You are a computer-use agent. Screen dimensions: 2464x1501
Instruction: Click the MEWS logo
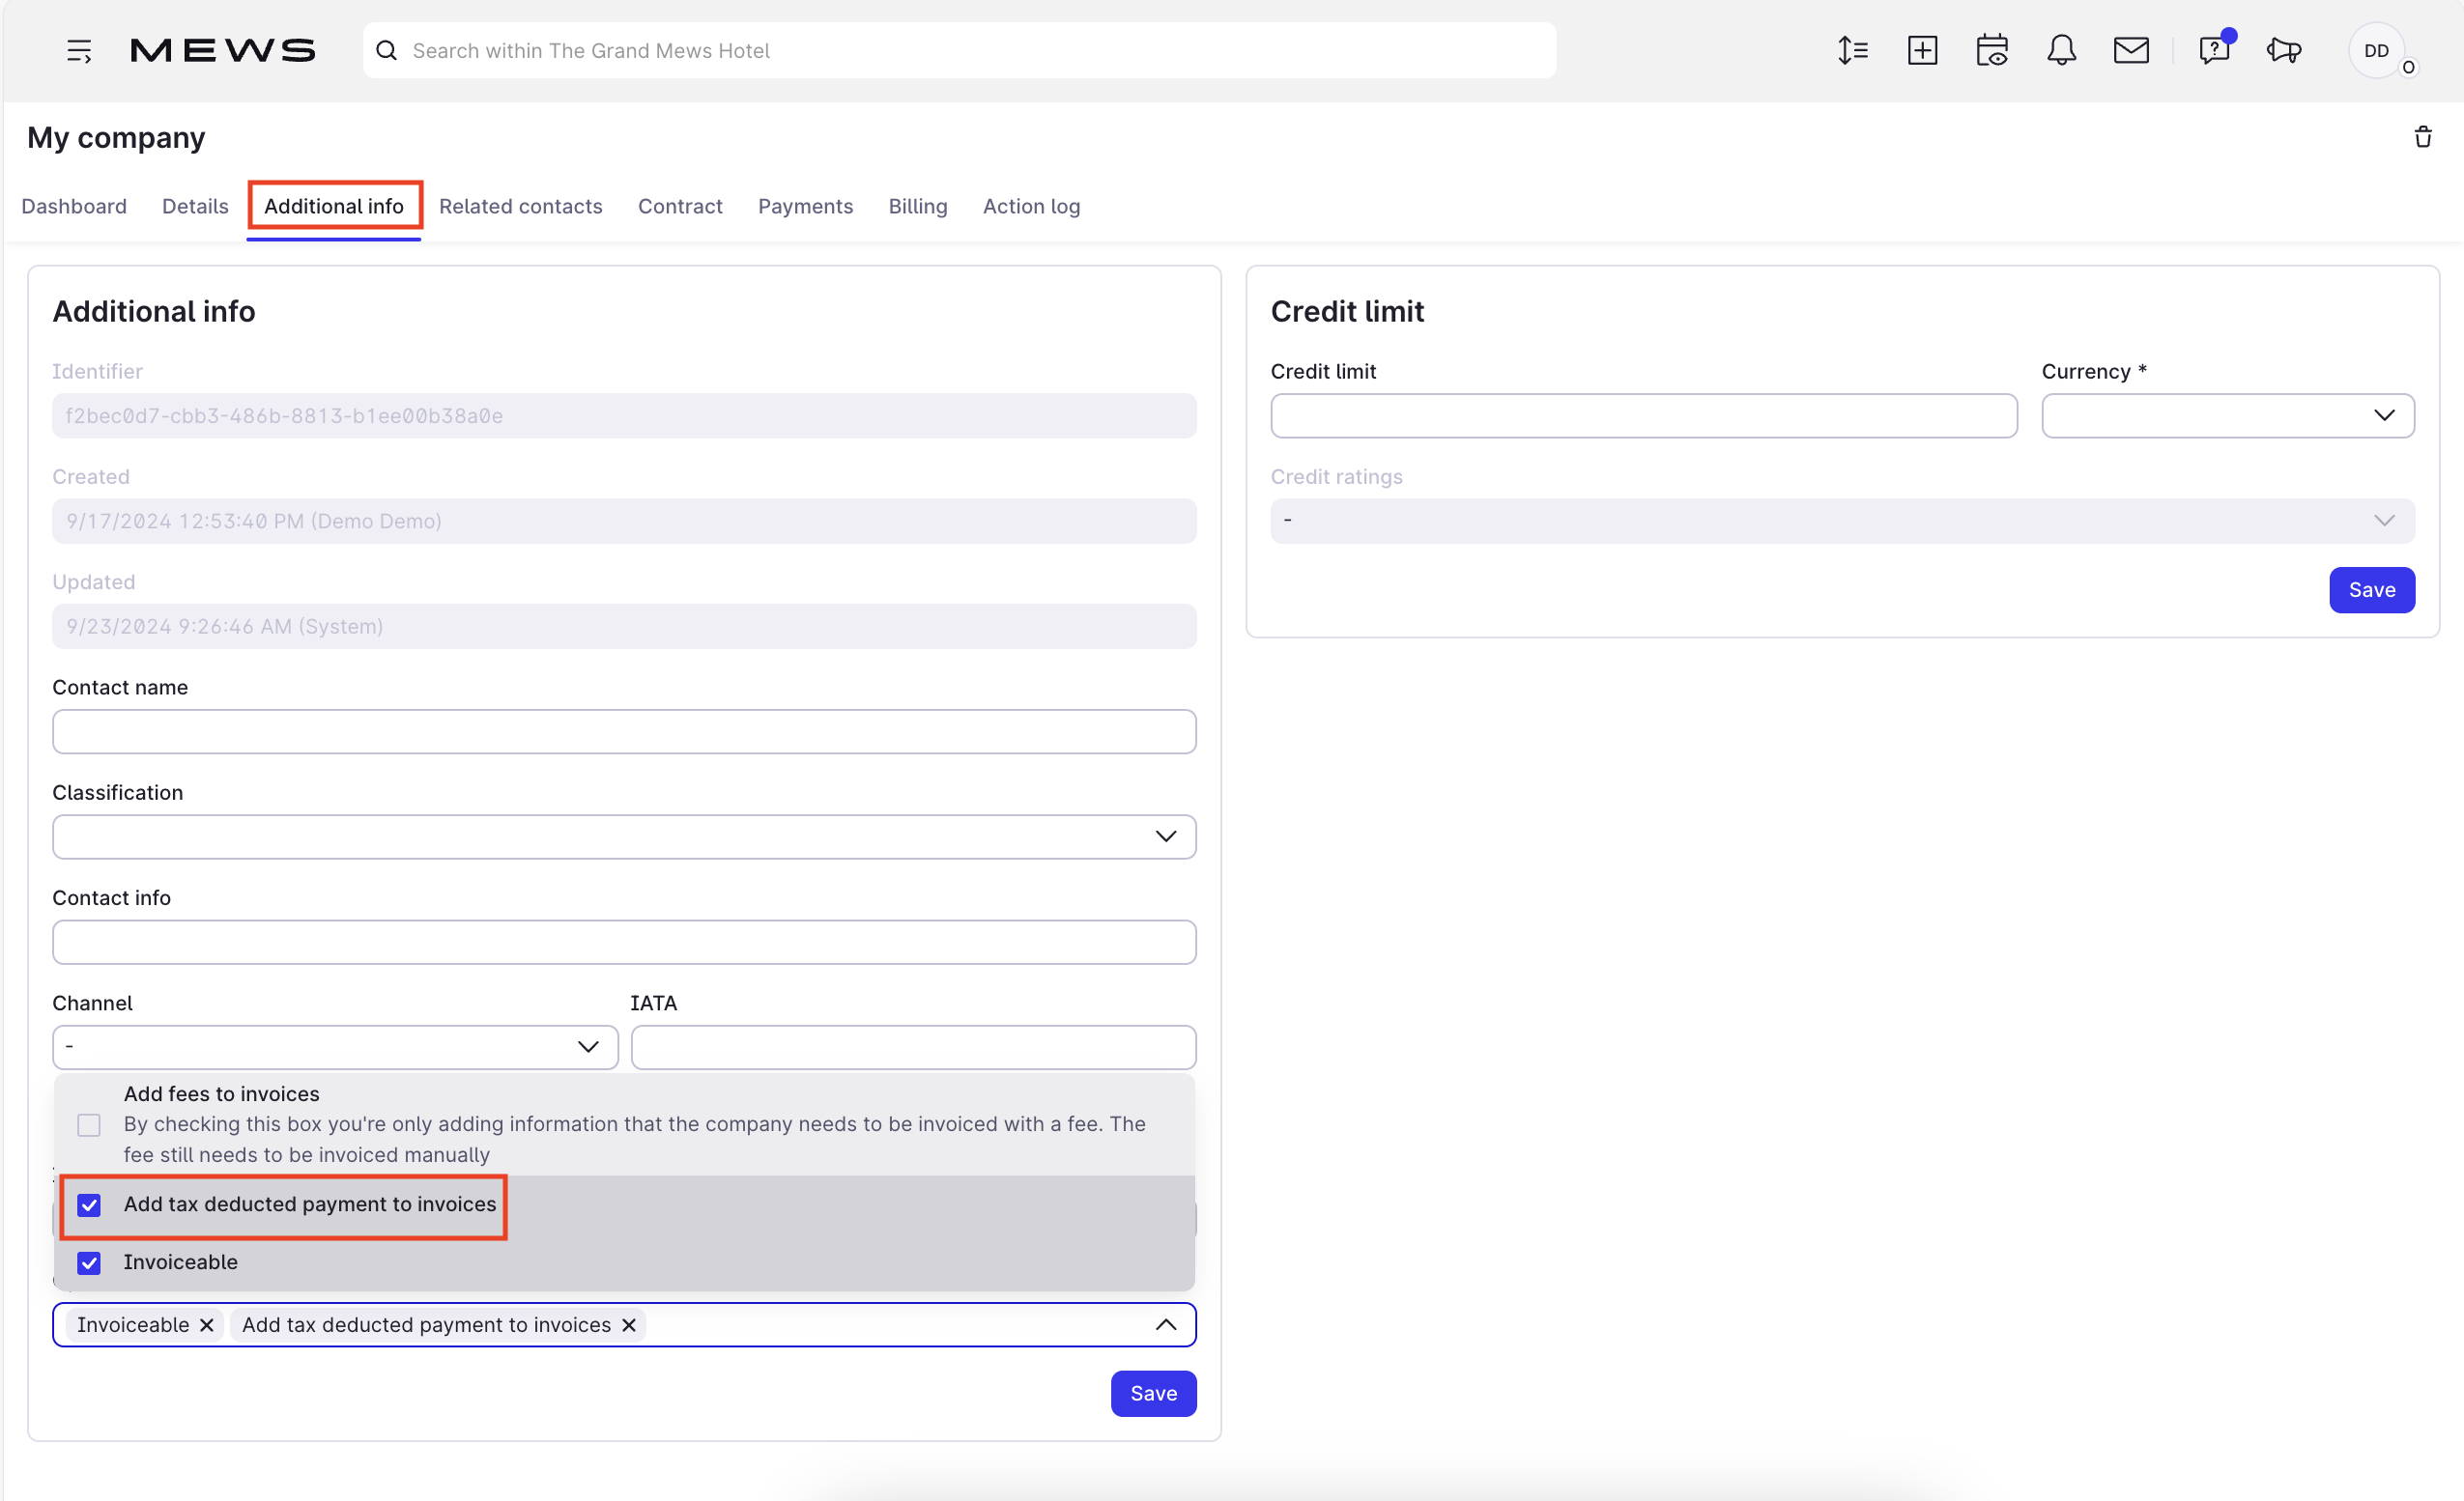pos(223,51)
